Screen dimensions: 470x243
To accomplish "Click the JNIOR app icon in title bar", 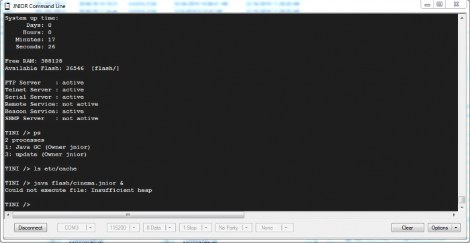I will pyautogui.click(x=7, y=5).
